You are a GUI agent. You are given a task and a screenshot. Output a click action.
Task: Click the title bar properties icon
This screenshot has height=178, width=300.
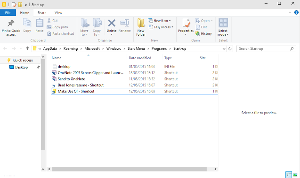click(14, 5)
